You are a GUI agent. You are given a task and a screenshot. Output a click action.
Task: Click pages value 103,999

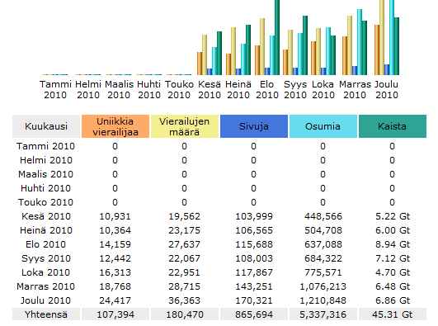(x=253, y=216)
